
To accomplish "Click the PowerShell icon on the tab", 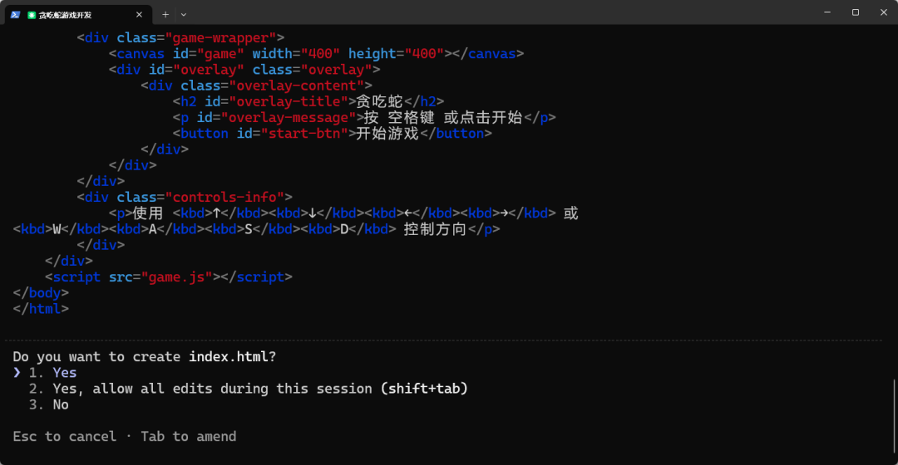I will tap(15, 14).
